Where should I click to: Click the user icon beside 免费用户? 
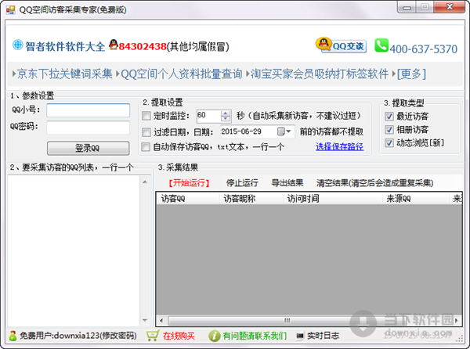(x=13, y=336)
